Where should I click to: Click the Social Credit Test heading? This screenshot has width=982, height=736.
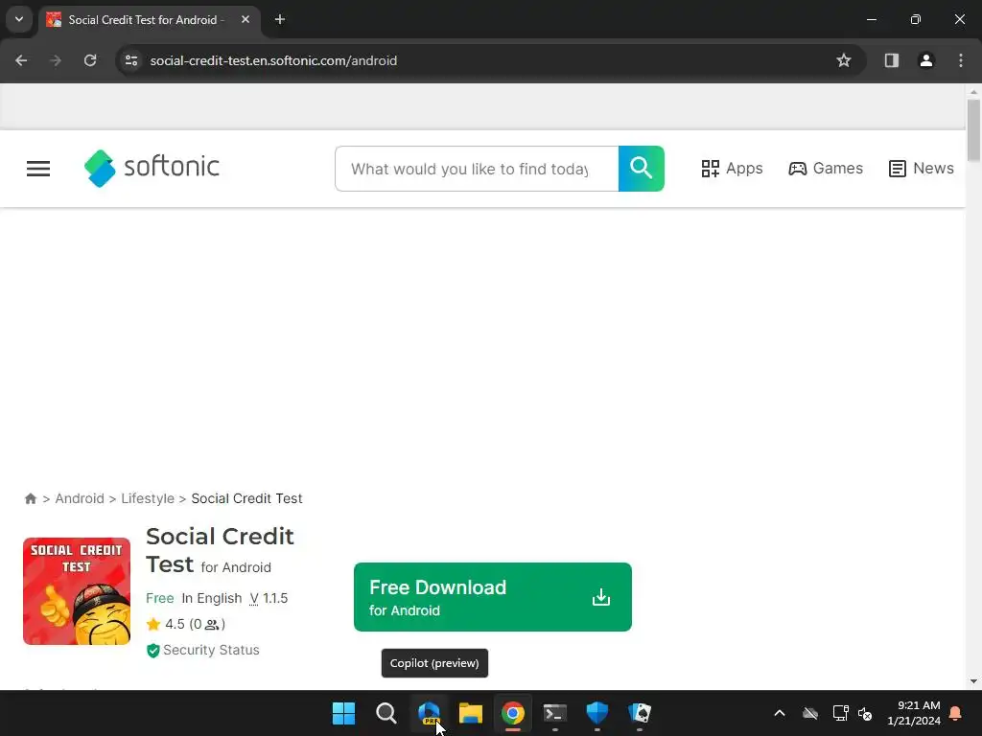tap(220, 550)
